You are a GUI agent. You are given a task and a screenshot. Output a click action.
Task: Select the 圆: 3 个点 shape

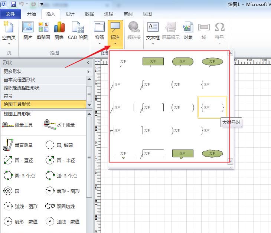click(x=19, y=175)
